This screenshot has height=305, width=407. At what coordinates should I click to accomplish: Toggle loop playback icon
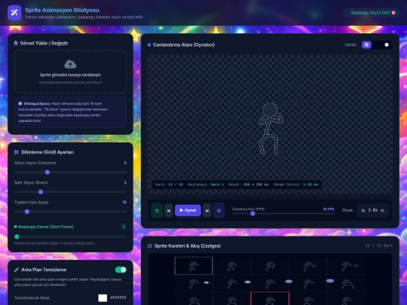click(x=219, y=210)
